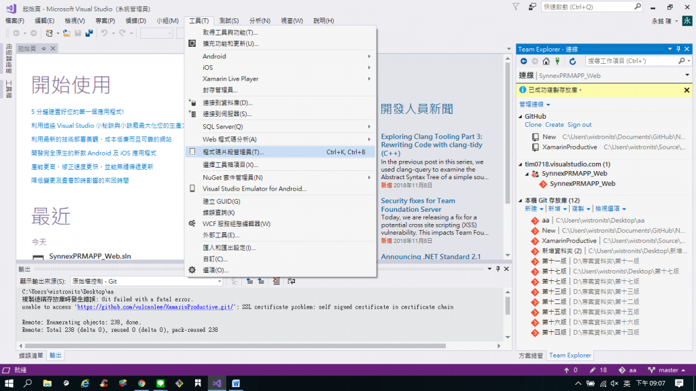
Task: Open Word taskbar icon
Action: click(236, 383)
